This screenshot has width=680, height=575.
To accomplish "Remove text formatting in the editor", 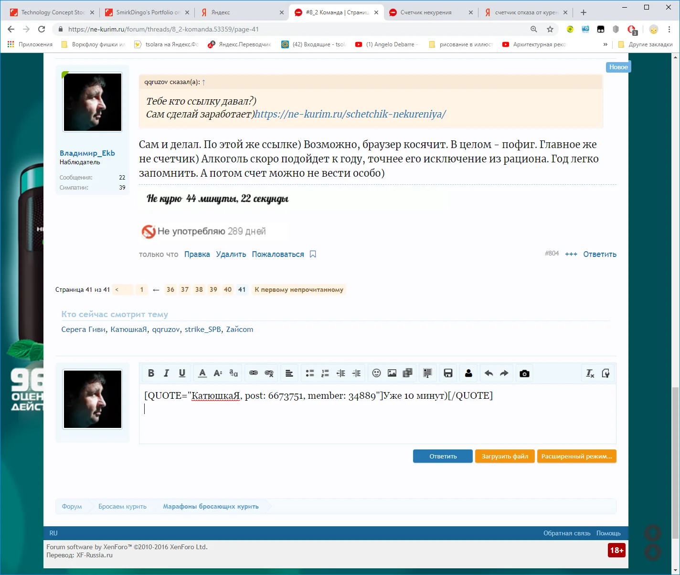I will (590, 373).
